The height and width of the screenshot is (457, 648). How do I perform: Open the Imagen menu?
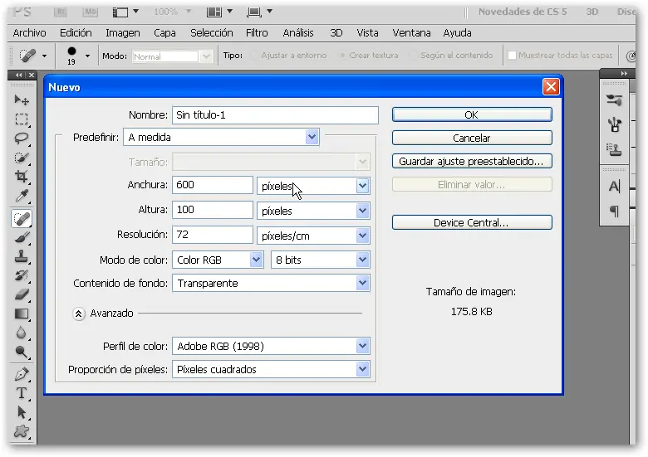coord(123,32)
